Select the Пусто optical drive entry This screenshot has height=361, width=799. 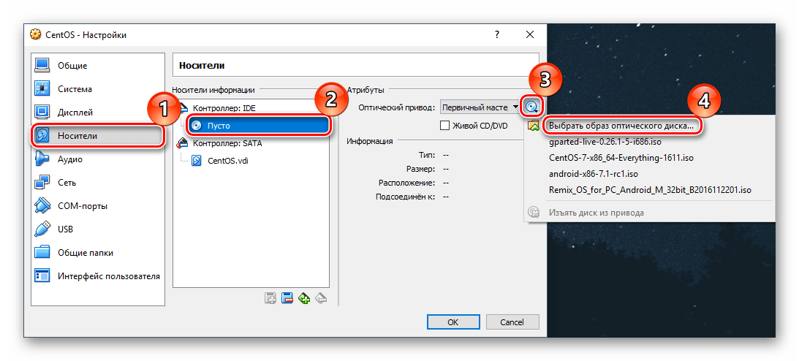(258, 125)
